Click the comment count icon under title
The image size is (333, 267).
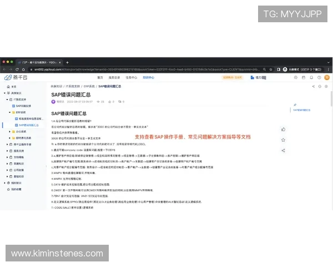pyautogui.click(x=120, y=102)
